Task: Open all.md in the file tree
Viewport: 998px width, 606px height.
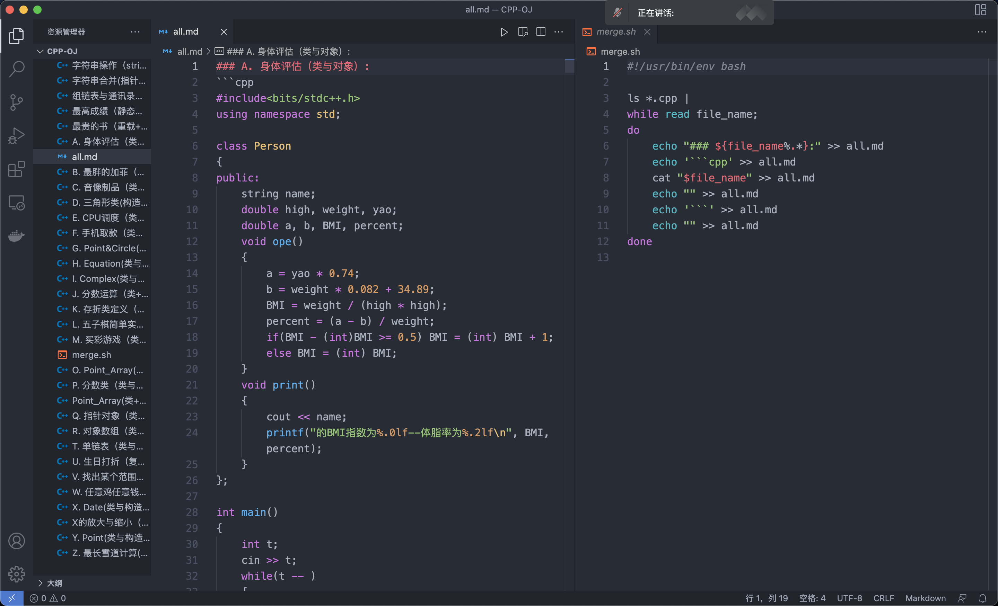Action: [92, 157]
